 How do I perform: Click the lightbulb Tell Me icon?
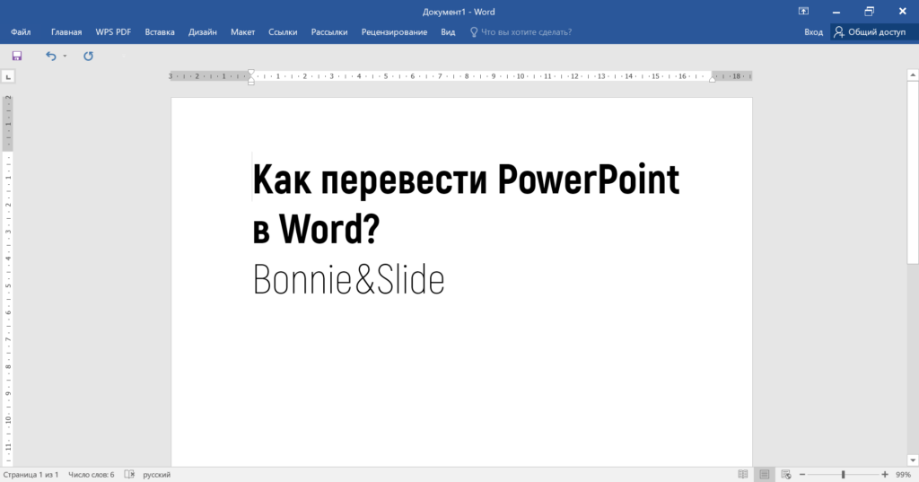(x=474, y=32)
